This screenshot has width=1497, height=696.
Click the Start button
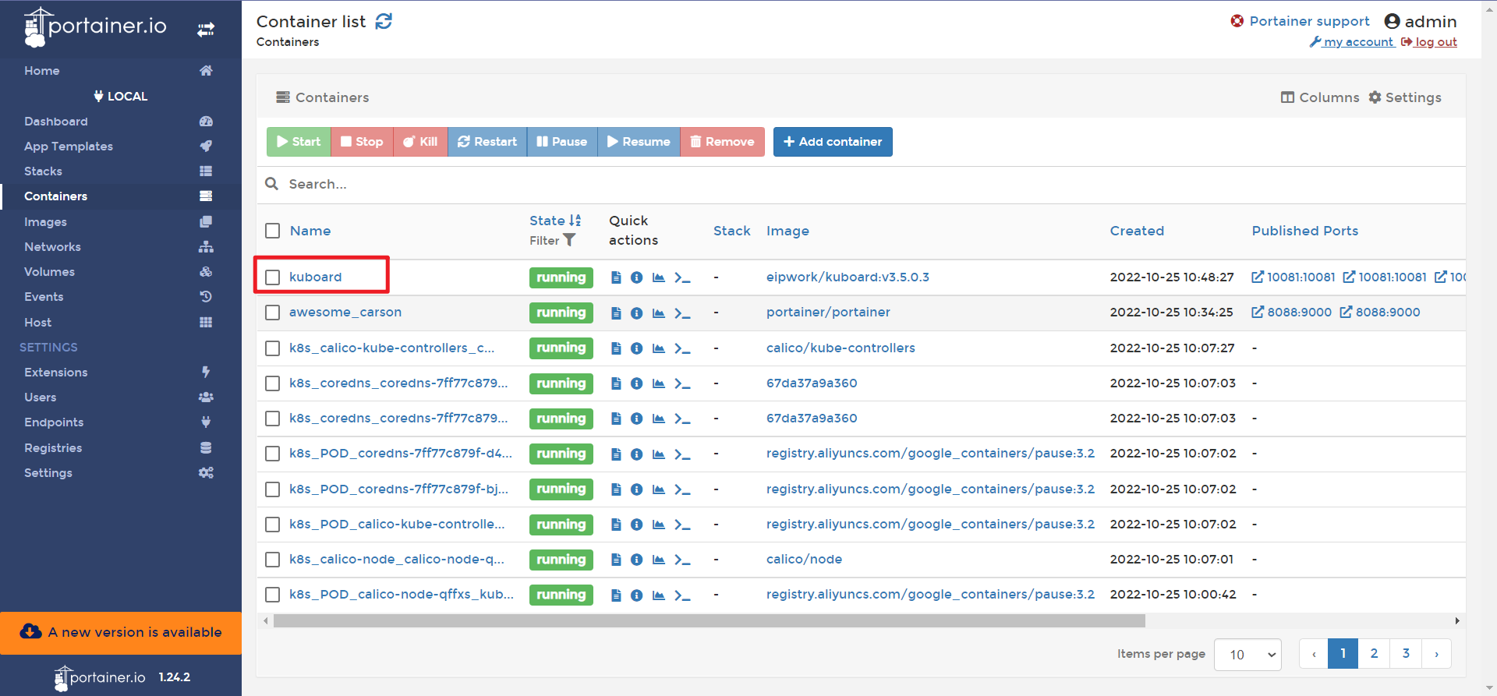click(299, 142)
